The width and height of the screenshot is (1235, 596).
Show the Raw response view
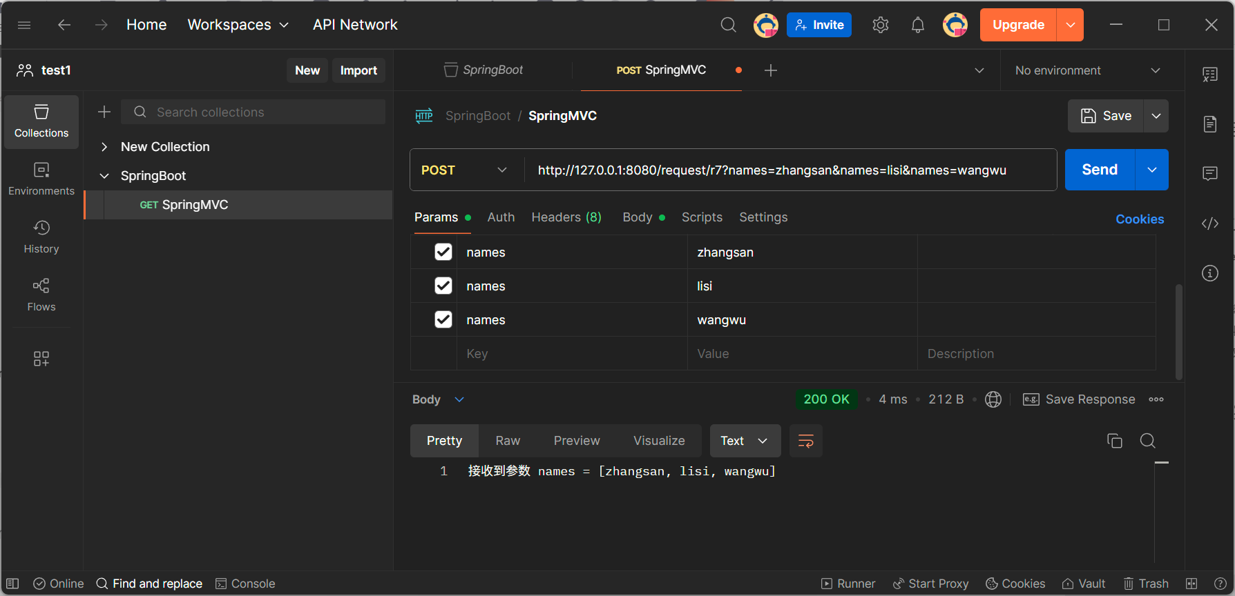[x=508, y=441]
